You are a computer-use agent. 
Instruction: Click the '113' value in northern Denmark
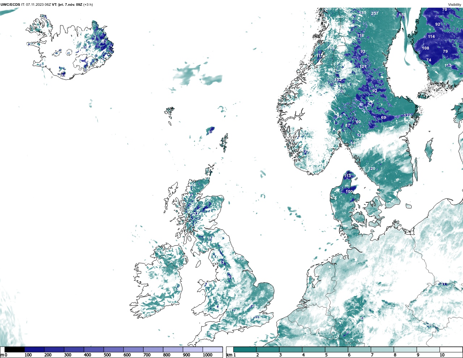348,176
